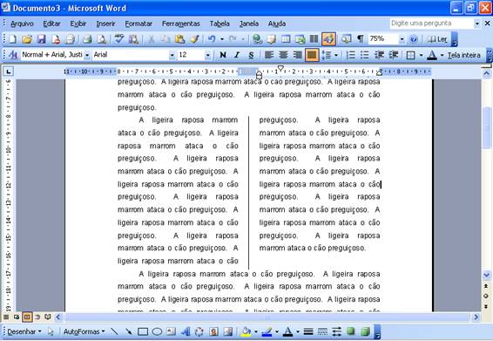Screen dimensions: 493x341
Task: Expand the Arial font name dropdown
Action: (172, 56)
